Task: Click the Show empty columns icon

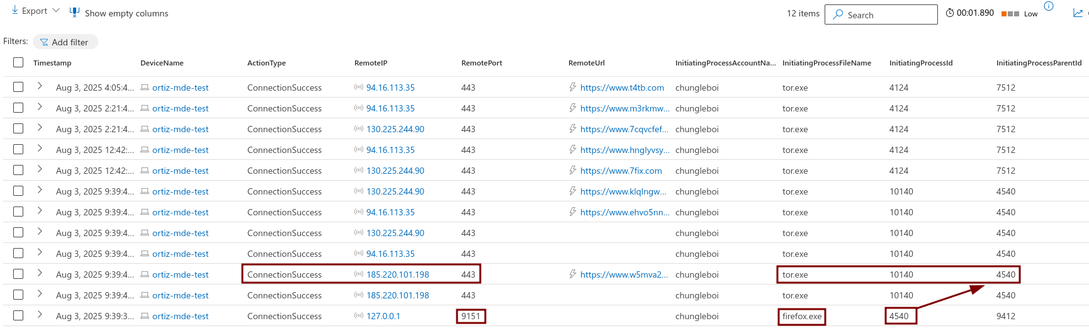Action: (74, 13)
